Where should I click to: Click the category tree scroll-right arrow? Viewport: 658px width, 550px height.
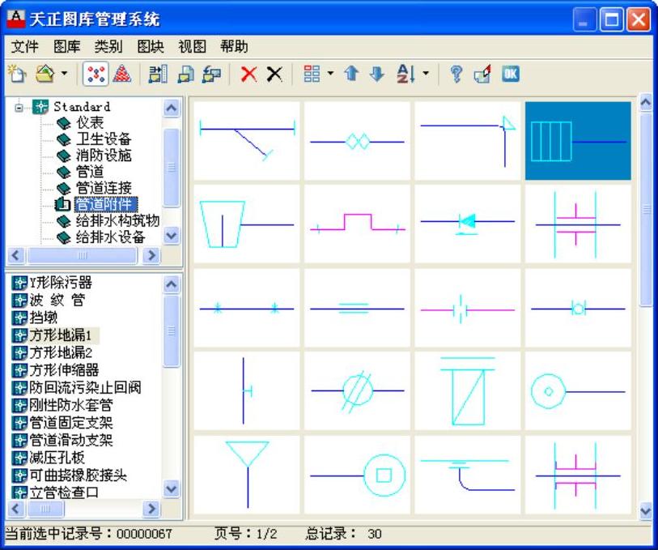click(x=151, y=255)
